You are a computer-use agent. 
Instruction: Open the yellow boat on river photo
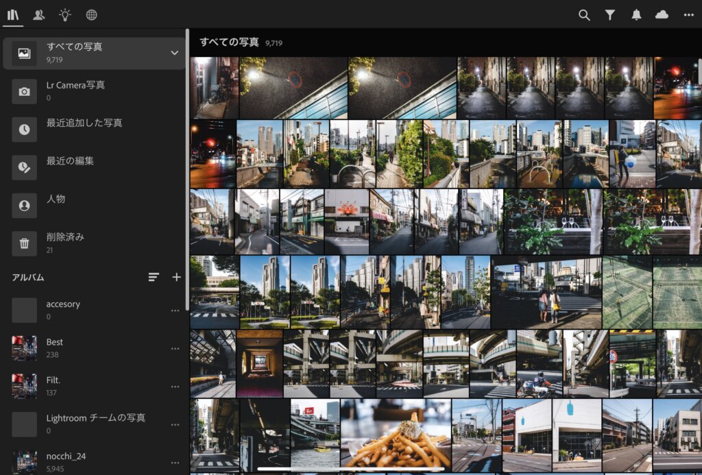coord(315,436)
